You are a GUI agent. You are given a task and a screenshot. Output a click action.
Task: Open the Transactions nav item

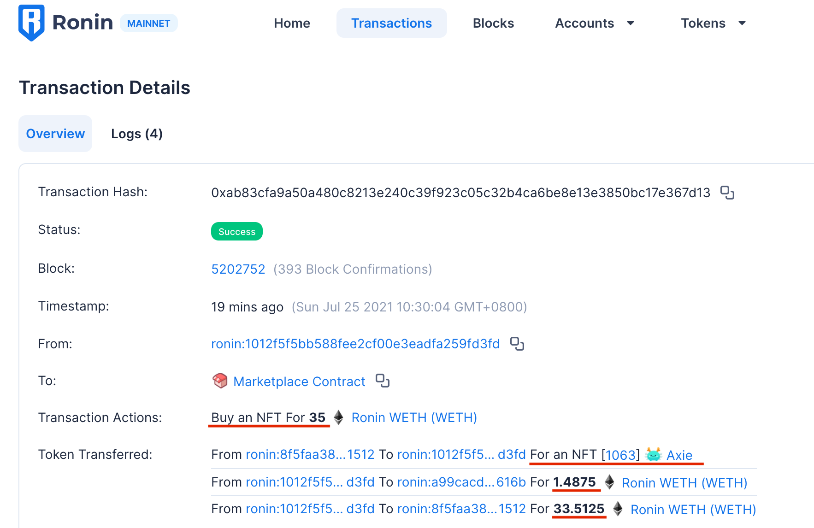[x=391, y=23]
